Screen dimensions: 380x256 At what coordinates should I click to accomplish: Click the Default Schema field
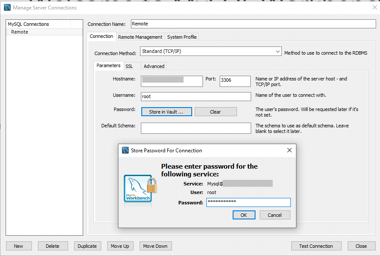[x=196, y=128]
